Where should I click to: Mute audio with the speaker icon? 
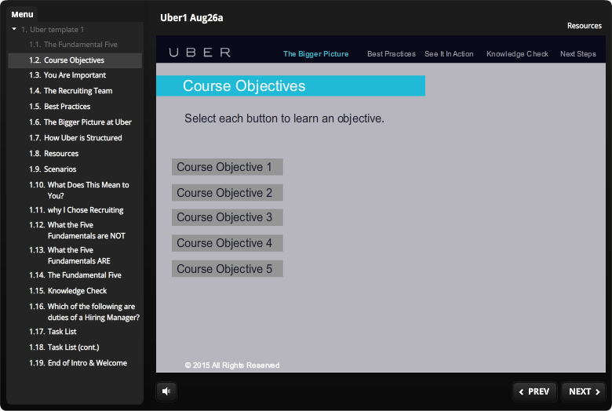[x=166, y=391]
